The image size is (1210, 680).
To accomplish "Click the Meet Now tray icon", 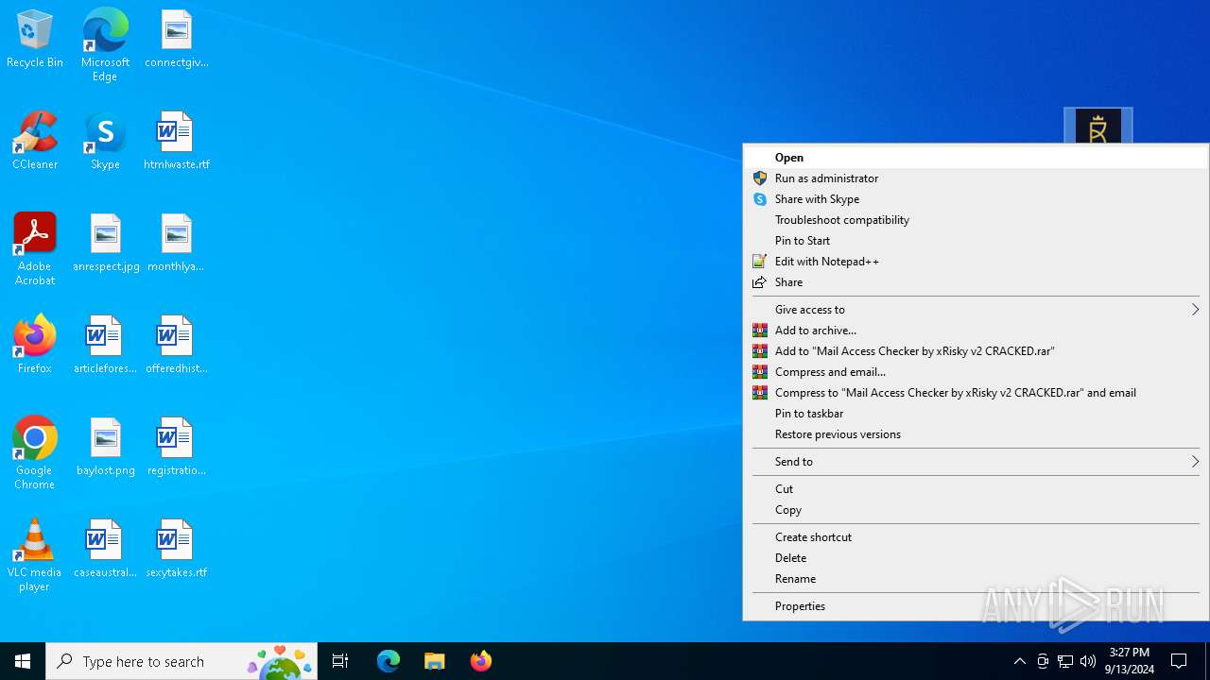I will [1043, 661].
